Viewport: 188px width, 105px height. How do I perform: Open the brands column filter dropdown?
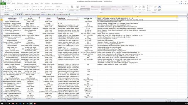click(38, 18)
